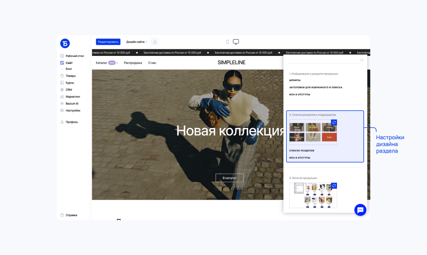Click the SIMPLELINE site logo
The image size is (427, 255).
click(232, 62)
